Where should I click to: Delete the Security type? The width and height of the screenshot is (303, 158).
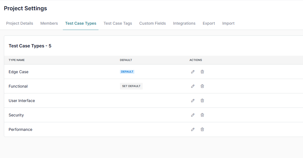202,115
